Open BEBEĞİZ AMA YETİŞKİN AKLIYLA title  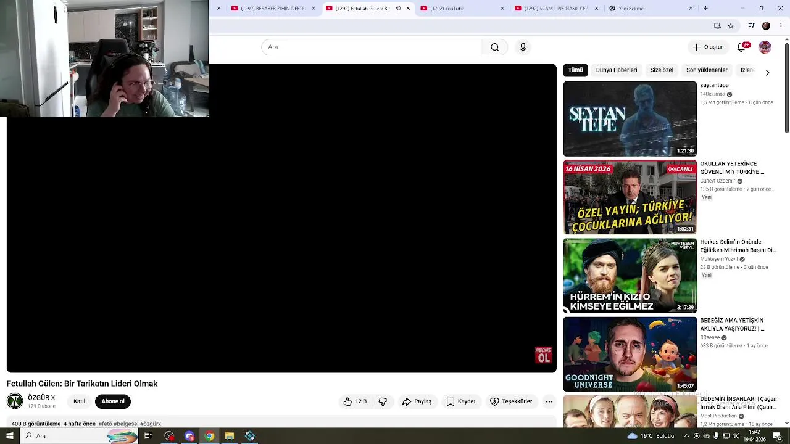pos(732,324)
